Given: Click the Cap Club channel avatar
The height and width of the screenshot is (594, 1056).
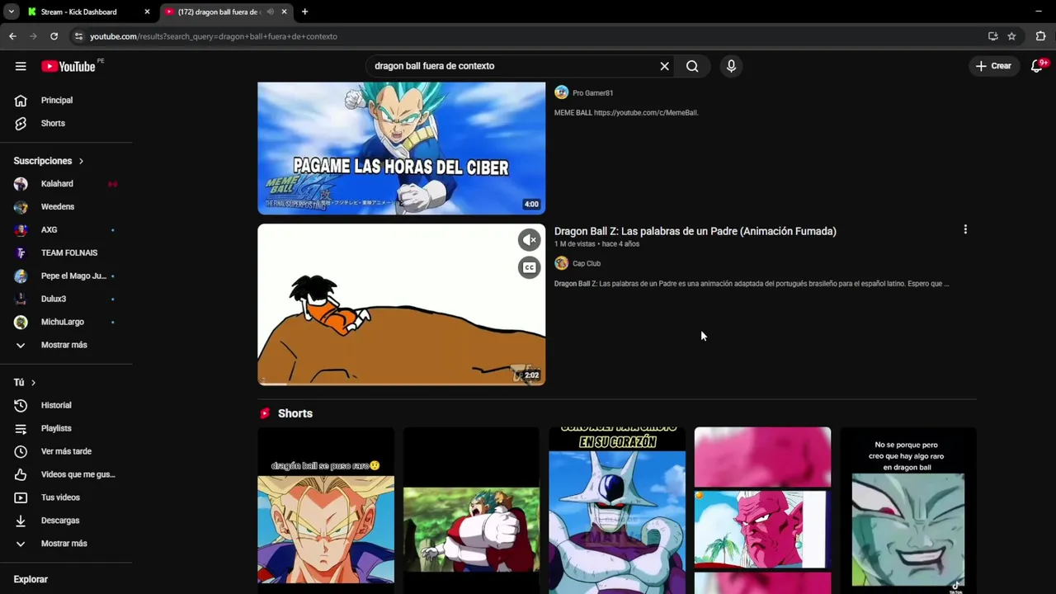Looking at the screenshot, I should click(x=561, y=263).
